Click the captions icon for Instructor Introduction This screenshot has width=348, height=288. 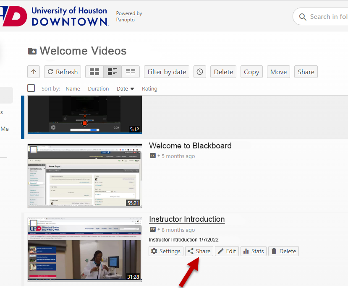coord(153,229)
